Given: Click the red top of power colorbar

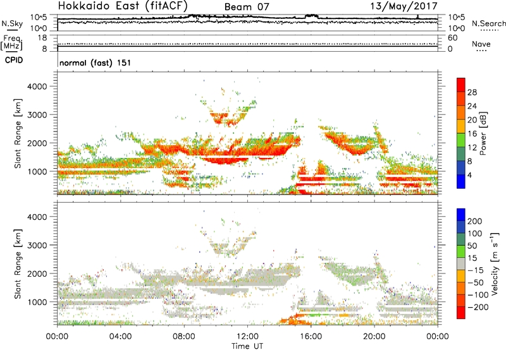Looking at the screenshot, I should (x=461, y=85).
